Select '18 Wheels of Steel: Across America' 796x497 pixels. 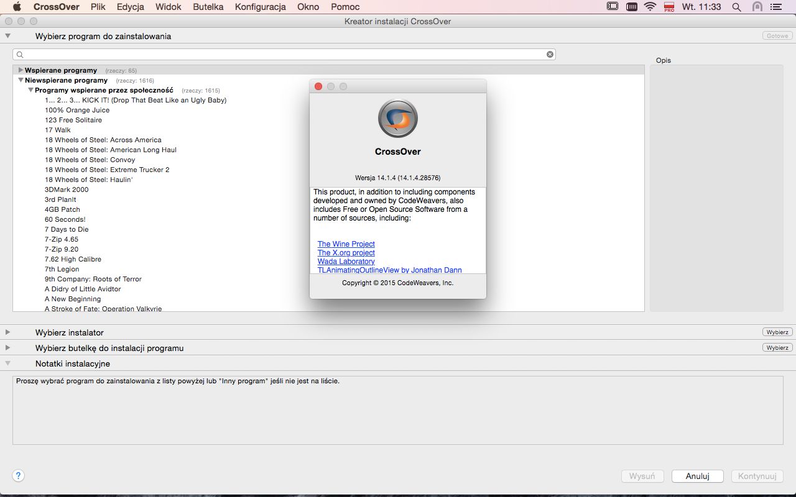coord(103,140)
